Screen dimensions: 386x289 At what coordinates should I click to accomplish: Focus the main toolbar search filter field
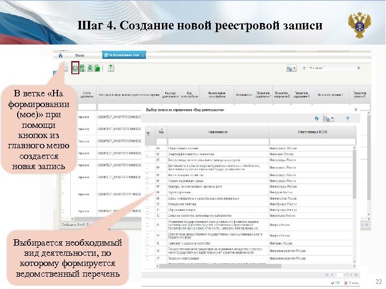pos(334,68)
